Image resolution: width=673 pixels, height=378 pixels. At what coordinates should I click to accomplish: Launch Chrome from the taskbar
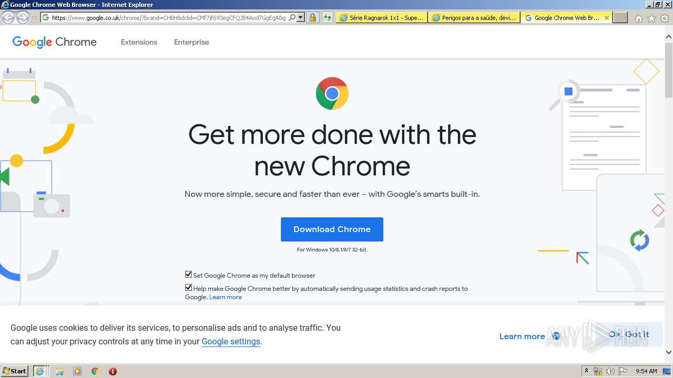pyautogui.click(x=95, y=371)
